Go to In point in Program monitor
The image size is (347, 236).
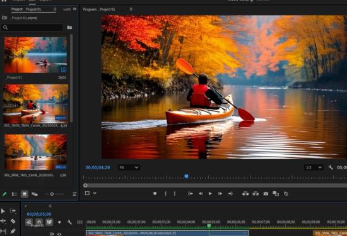tap(191, 194)
